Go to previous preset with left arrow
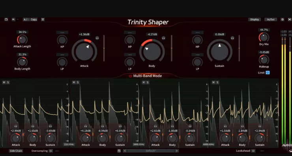Screen dimensions: 292x156 coord(125,151)
